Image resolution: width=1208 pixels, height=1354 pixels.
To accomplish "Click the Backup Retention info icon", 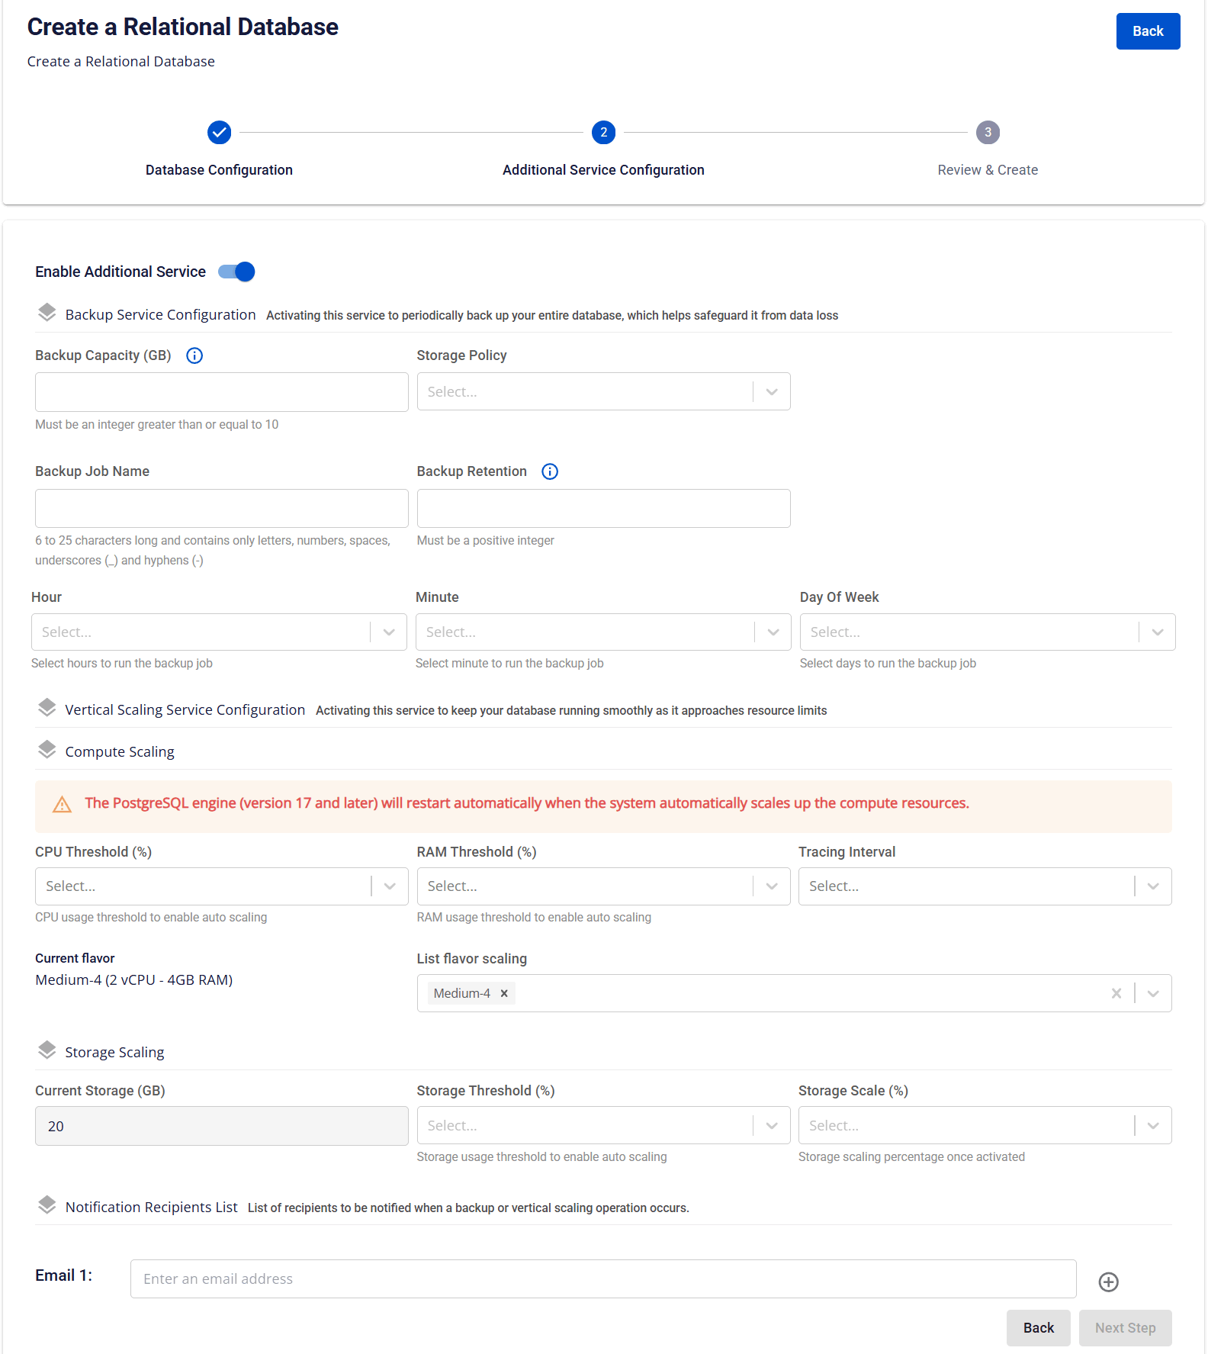I will 550,471.
